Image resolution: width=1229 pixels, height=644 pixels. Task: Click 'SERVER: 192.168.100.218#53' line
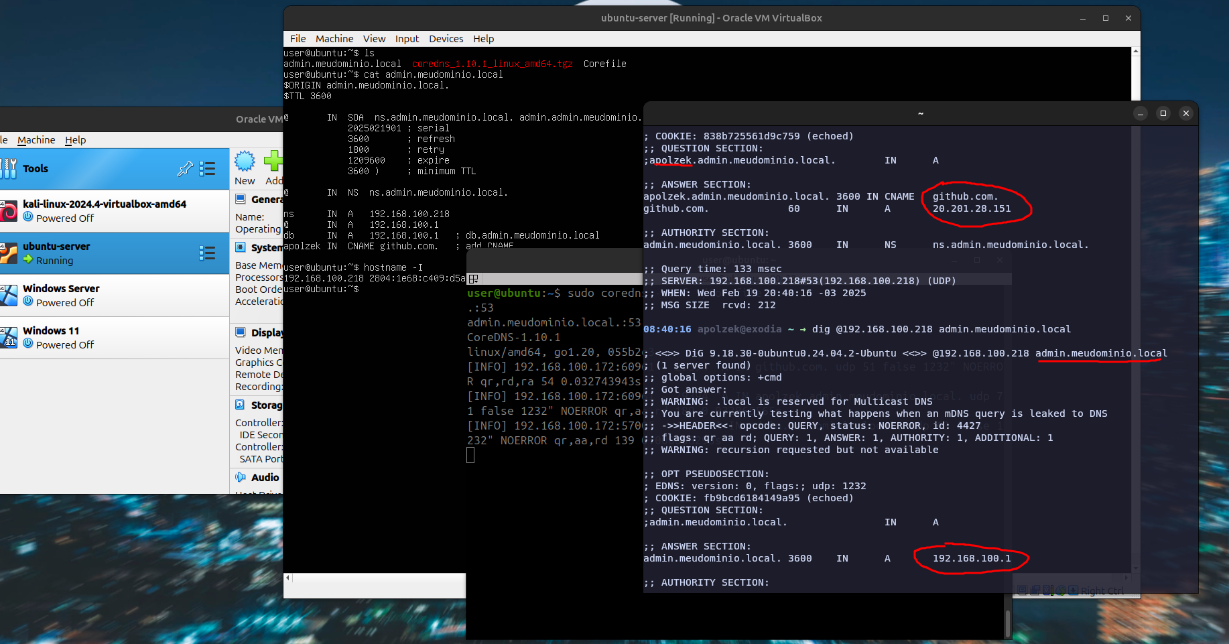pos(799,281)
